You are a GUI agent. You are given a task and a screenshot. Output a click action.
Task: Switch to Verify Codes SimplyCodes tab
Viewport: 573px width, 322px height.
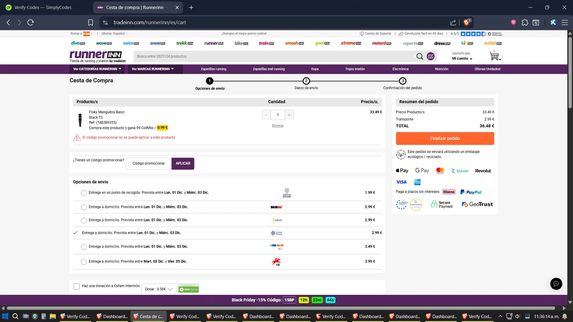(x=43, y=7)
